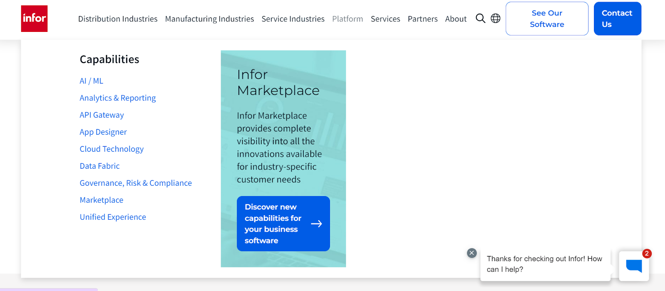This screenshot has height=291, width=665.
Task: Open Manufacturing Industries menu
Action: point(209,19)
